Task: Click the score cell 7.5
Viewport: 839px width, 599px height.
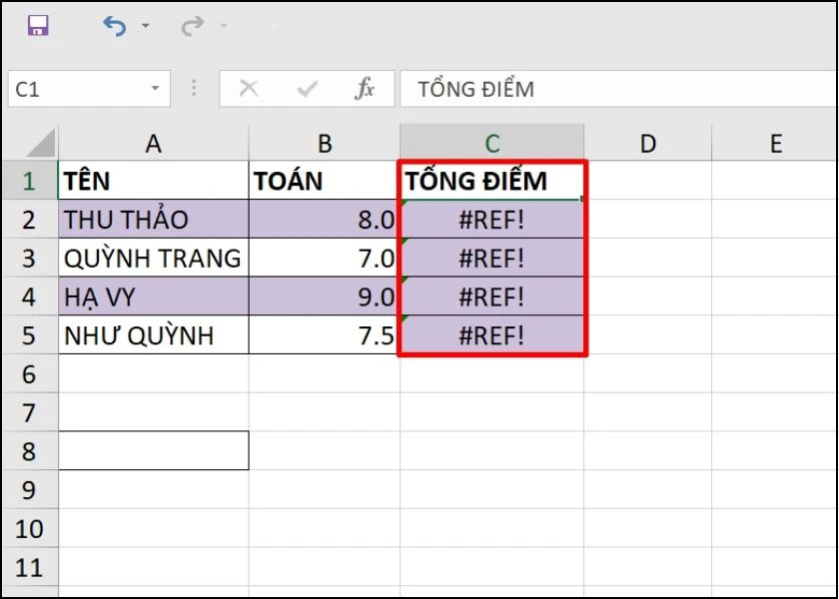Action: (325, 335)
